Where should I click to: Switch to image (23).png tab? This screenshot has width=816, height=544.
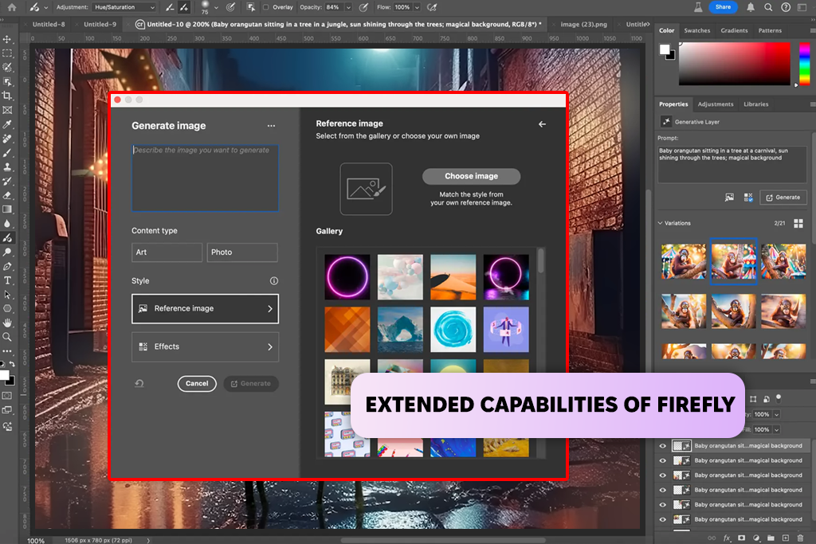coord(583,25)
